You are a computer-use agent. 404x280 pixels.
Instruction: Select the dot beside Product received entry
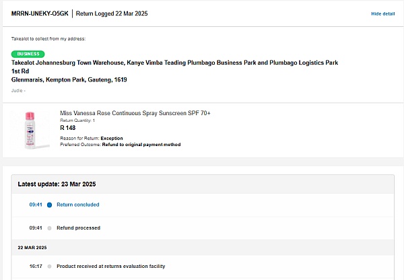tap(49, 267)
